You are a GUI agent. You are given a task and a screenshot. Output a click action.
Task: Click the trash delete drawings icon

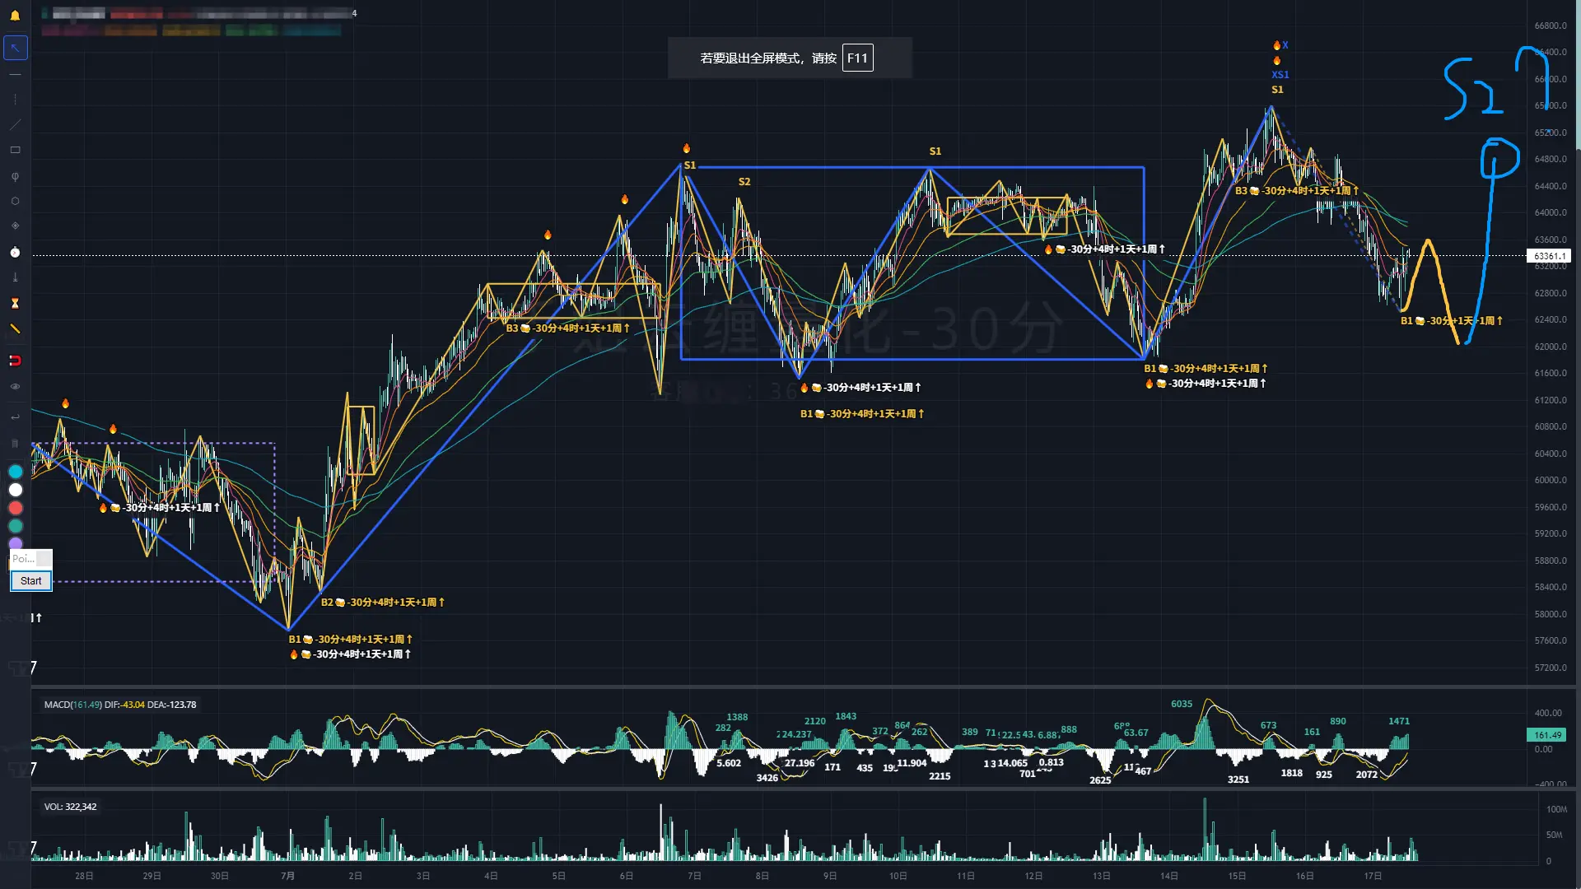pos(15,444)
